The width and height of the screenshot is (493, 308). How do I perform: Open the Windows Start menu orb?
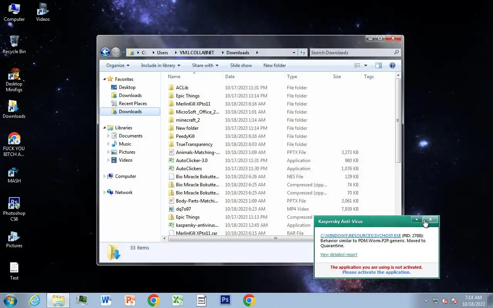point(10,300)
